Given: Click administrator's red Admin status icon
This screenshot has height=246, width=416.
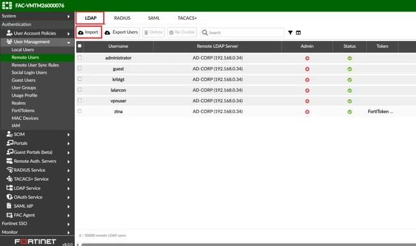Looking at the screenshot, I should point(307,58).
